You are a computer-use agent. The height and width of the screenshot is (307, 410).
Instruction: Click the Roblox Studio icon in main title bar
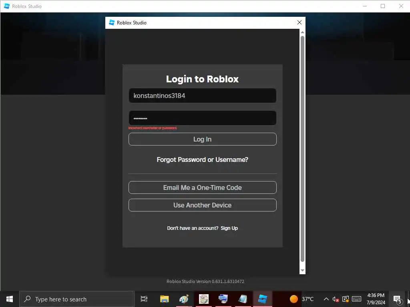point(6,6)
